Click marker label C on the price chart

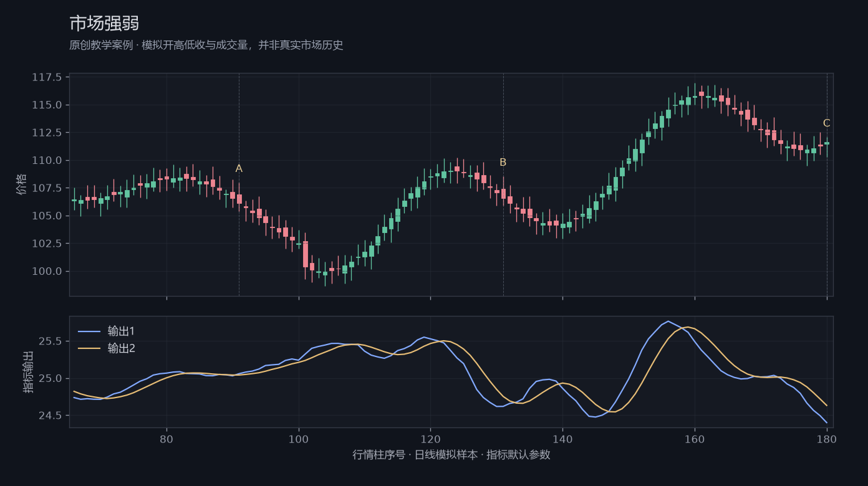point(827,123)
